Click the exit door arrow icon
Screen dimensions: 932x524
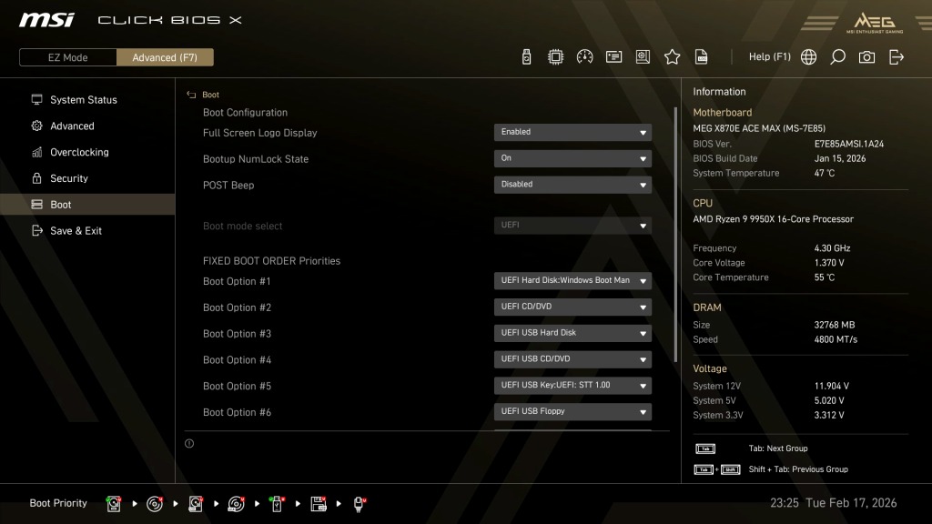coord(897,57)
